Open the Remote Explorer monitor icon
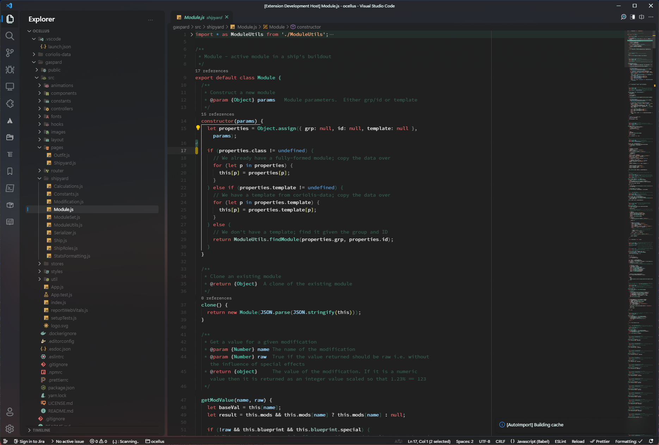This screenshot has width=659, height=445. [10, 87]
